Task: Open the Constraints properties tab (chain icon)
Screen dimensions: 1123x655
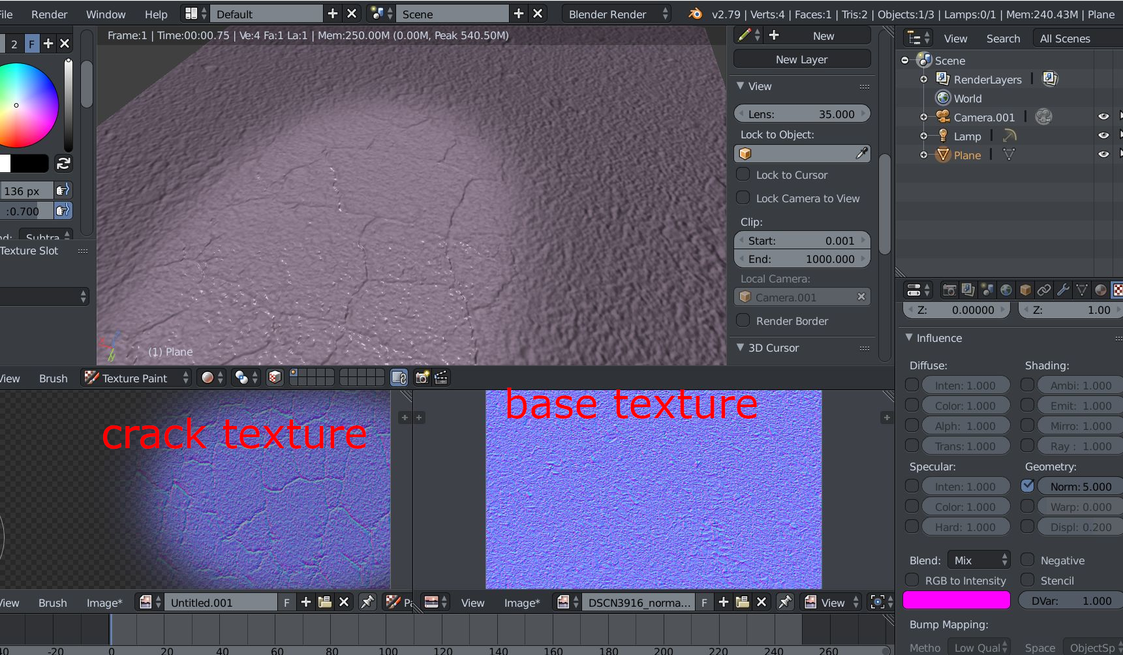Action: (x=1044, y=290)
